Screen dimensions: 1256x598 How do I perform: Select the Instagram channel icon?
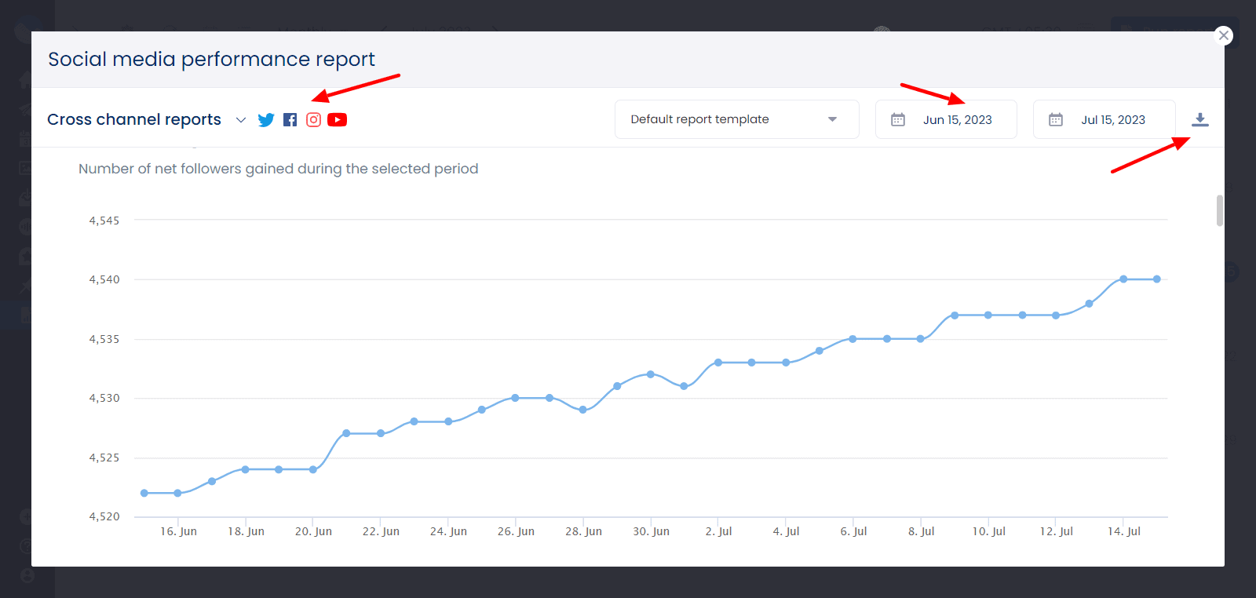tap(313, 120)
